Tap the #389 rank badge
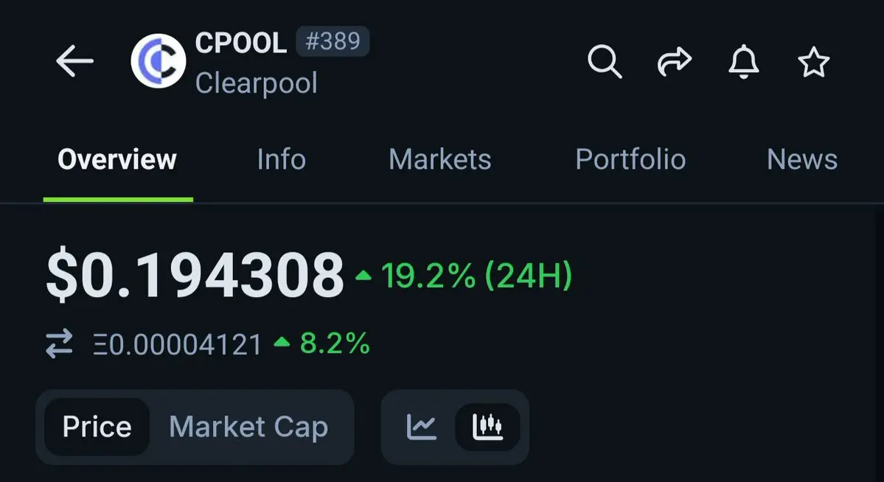Image resolution: width=884 pixels, height=482 pixels. [333, 41]
